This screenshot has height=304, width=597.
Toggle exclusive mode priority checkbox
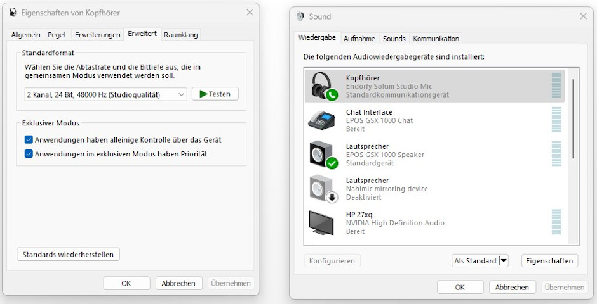click(x=29, y=154)
